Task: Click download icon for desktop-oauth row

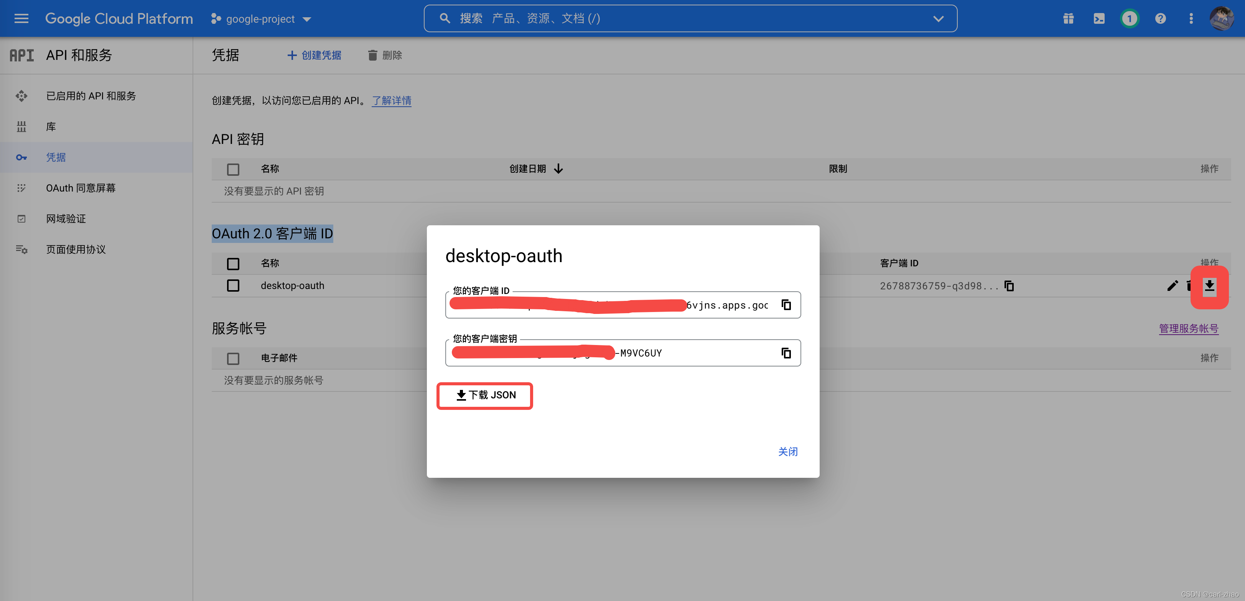Action: [x=1209, y=286]
